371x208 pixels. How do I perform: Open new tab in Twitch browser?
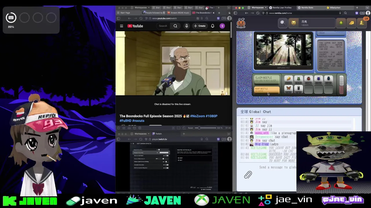pos(184,134)
